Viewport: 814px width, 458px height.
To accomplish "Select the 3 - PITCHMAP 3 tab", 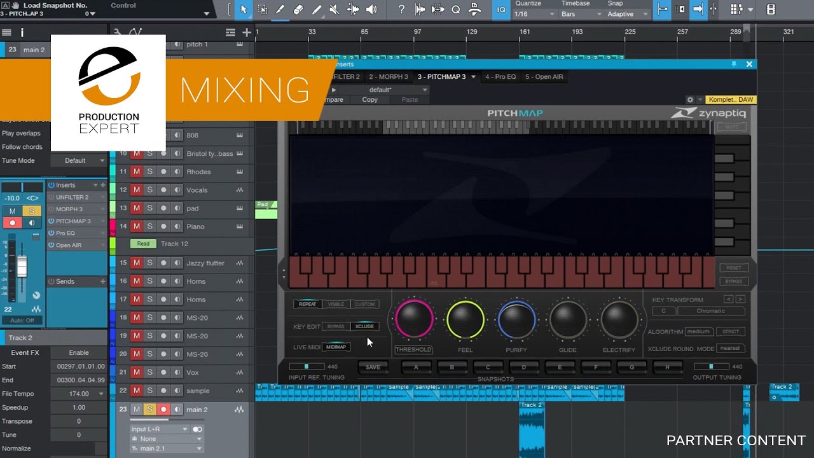I will coord(441,77).
